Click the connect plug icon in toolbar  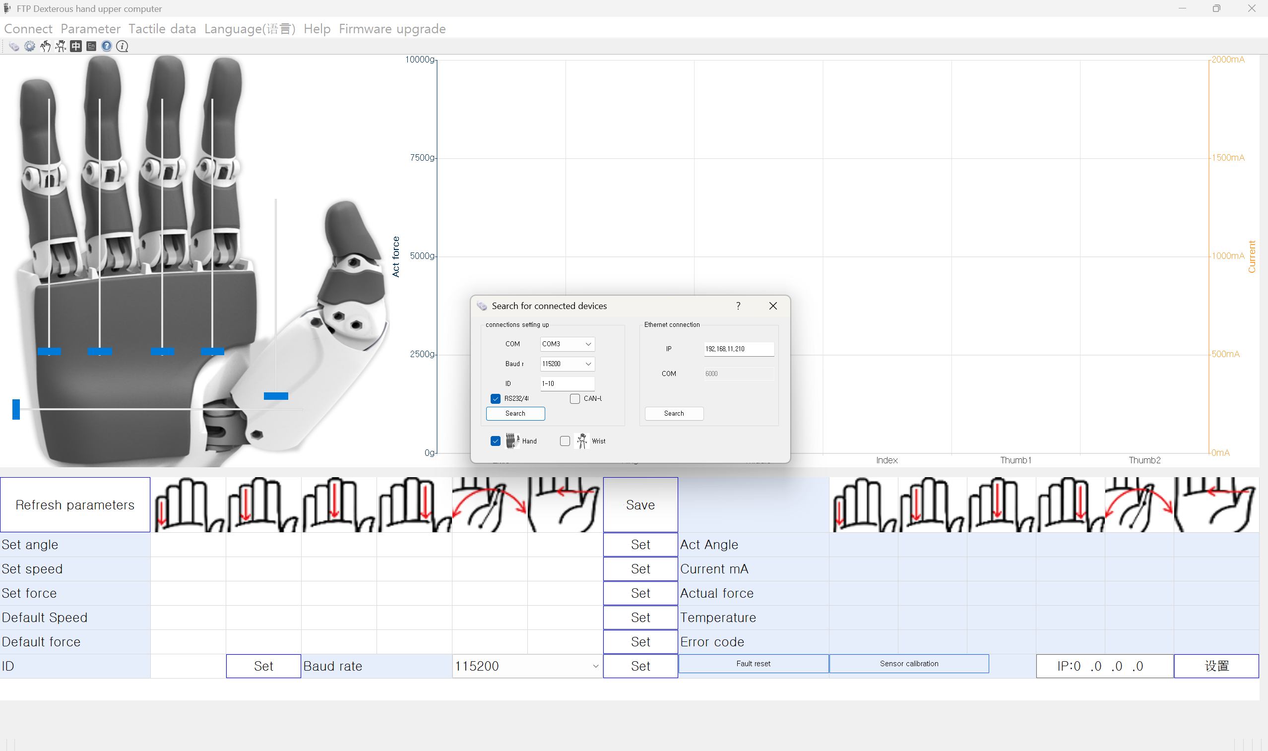14,47
